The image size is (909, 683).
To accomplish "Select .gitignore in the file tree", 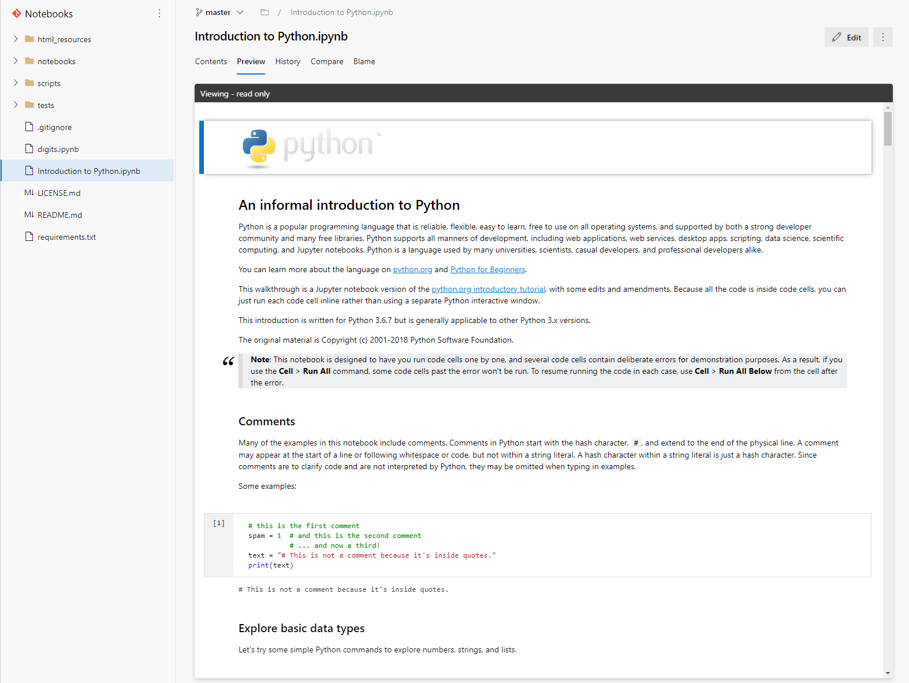I will pos(88,127).
